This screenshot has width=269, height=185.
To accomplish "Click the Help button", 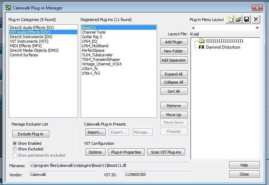I will [244, 165].
